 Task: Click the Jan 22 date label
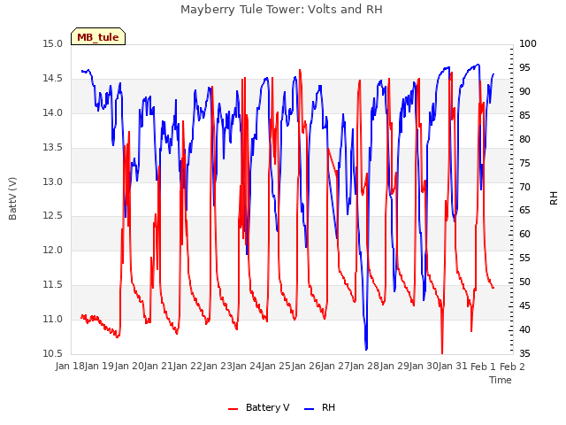tap(187, 366)
